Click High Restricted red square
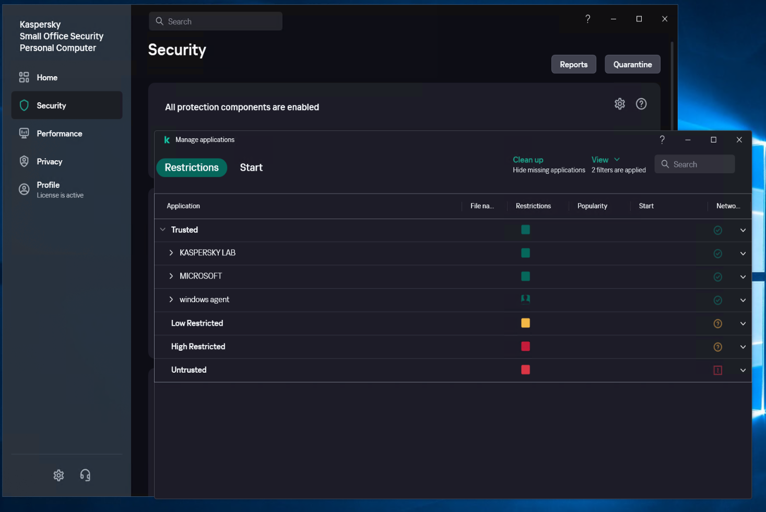Viewport: 766px width, 512px height. tap(525, 346)
